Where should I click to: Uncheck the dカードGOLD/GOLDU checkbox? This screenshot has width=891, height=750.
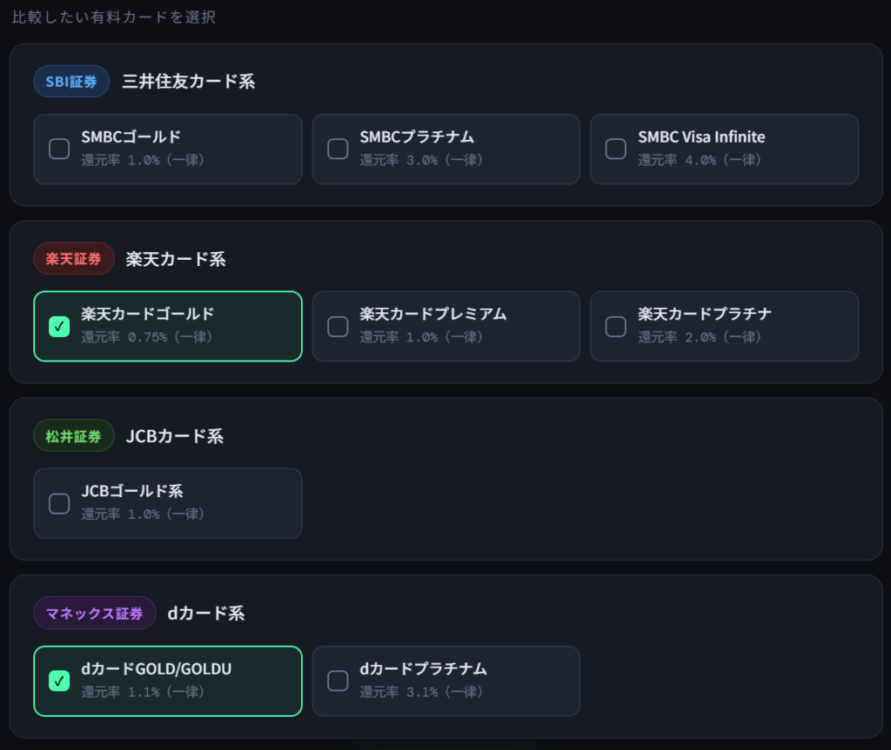[x=59, y=680]
